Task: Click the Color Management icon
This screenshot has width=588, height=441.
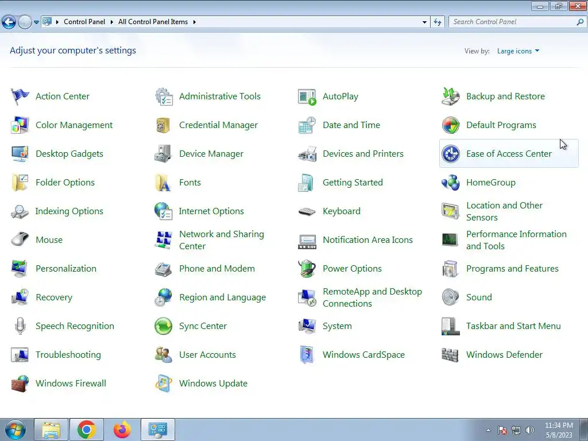Action: click(20, 125)
